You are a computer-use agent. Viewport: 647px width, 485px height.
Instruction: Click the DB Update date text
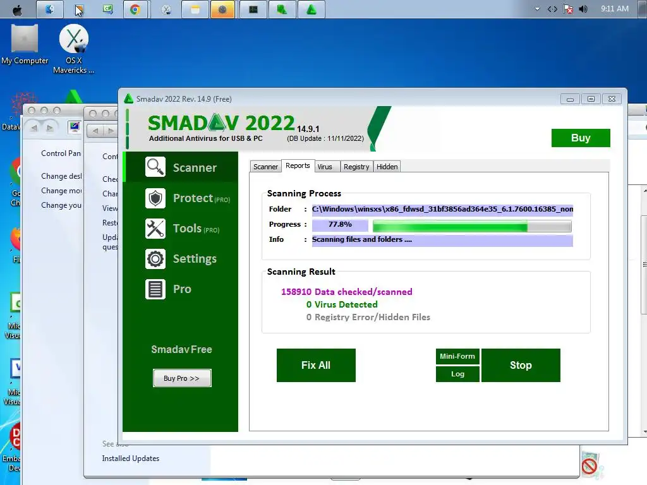[325, 138]
